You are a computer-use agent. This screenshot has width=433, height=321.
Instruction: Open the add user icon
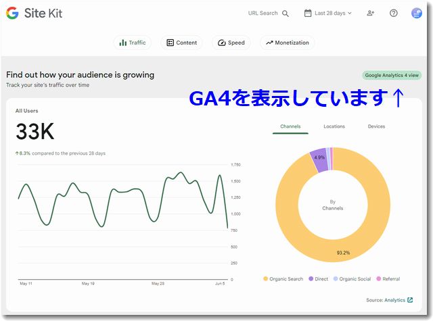370,14
